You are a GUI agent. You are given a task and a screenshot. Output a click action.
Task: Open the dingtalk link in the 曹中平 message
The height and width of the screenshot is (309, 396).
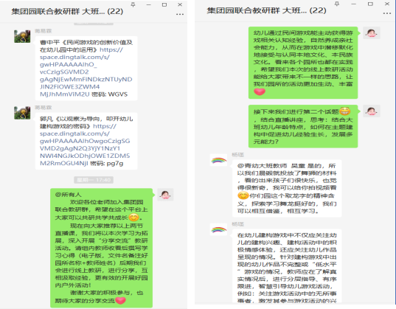[86, 72]
